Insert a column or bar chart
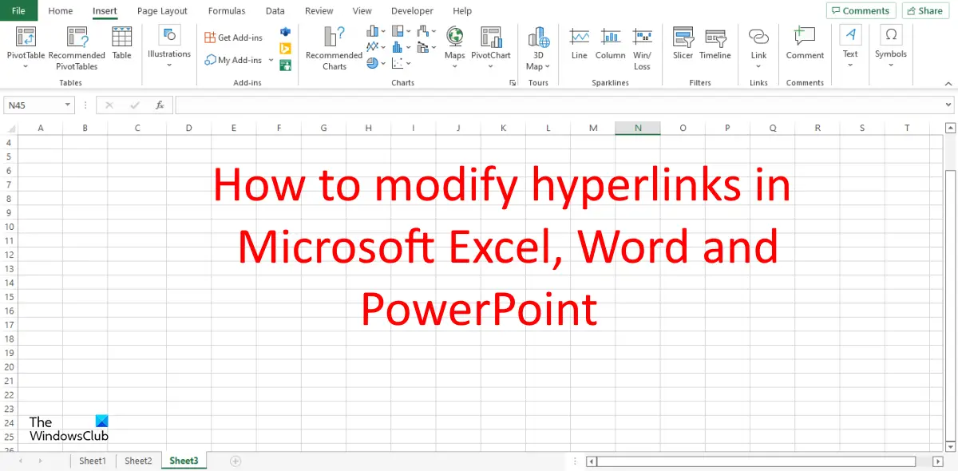Screen dimensions: 958x471 pos(376,31)
